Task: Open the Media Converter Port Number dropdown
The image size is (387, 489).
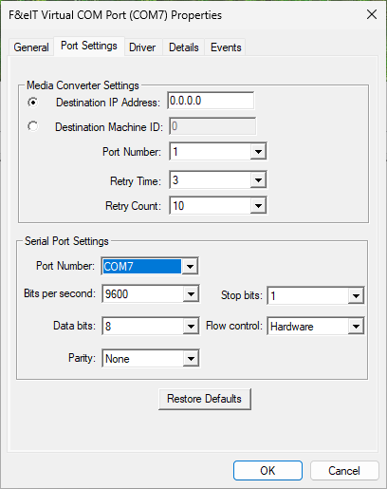Action: [218, 152]
